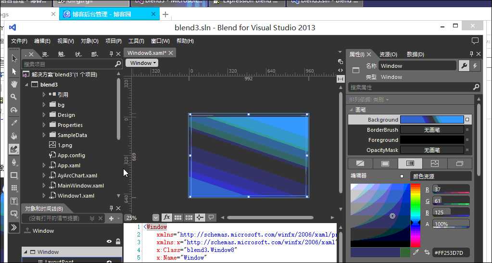Choose the Brush Resources tab
Screen dimensions: 492x263
tap(459, 163)
